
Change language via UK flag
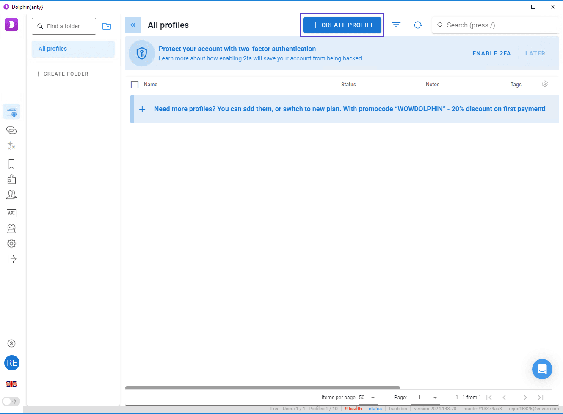[x=11, y=384]
